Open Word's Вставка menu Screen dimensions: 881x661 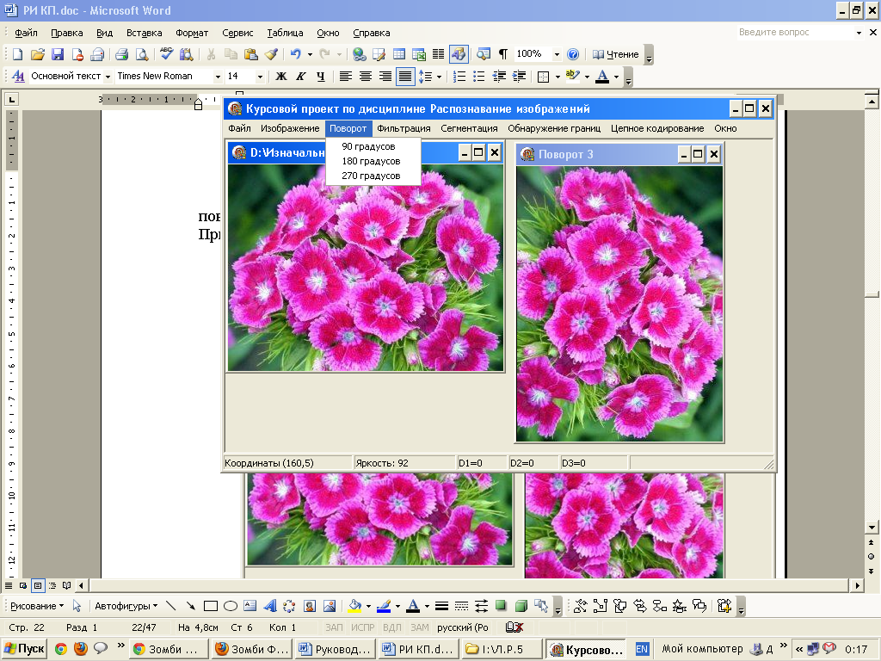pyautogui.click(x=144, y=34)
